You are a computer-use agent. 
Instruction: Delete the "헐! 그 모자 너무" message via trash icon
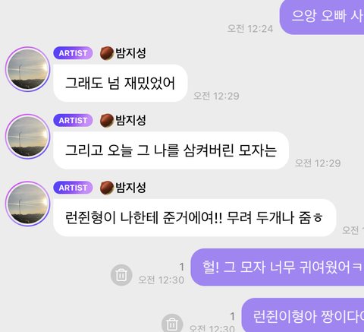(121, 275)
